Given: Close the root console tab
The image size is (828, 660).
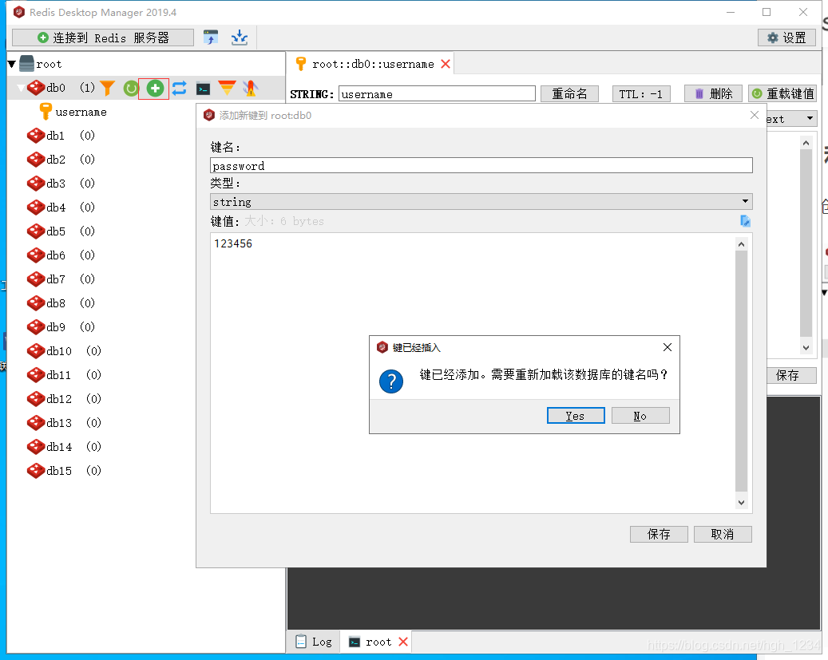Looking at the screenshot, I should [403, 642].
